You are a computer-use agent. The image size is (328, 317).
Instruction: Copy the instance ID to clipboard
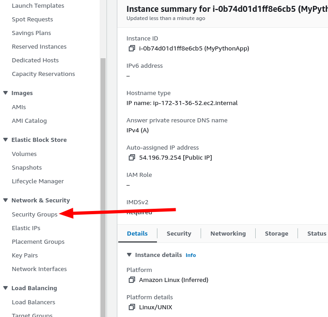tap(132, 49)
